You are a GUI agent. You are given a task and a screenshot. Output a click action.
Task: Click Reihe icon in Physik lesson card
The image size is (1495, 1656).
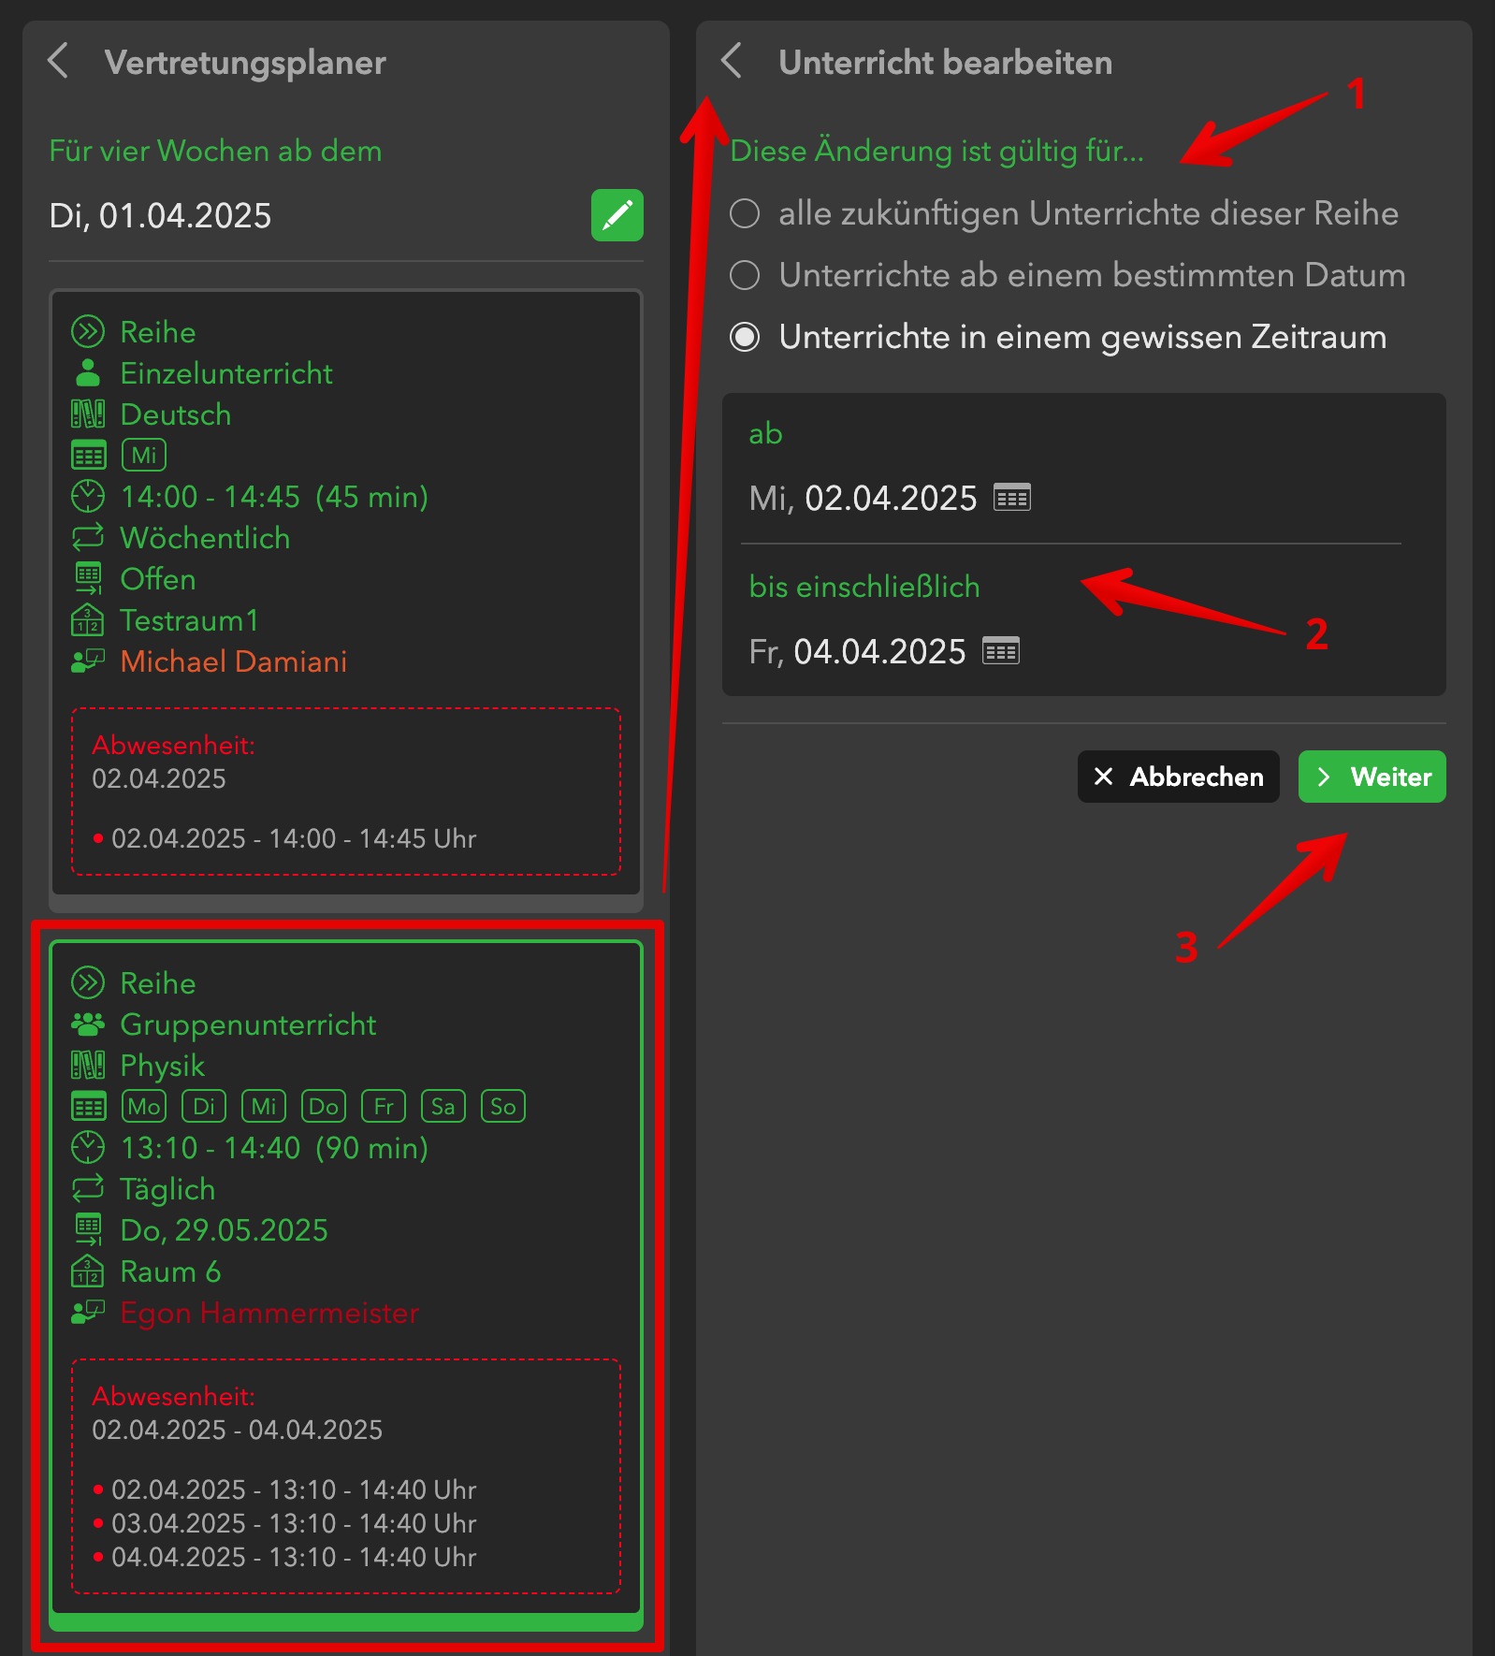(x=88, y=983)
